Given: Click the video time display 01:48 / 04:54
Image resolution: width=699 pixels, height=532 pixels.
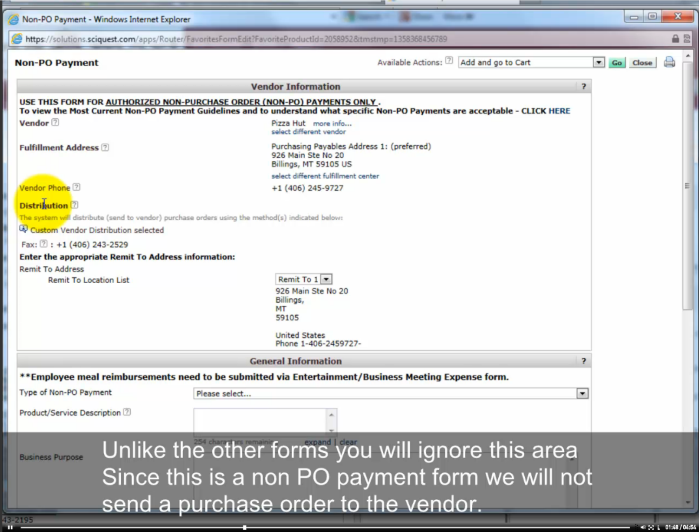Looking at the screenshot, I should pyautogui.click(x=680, y=527).
